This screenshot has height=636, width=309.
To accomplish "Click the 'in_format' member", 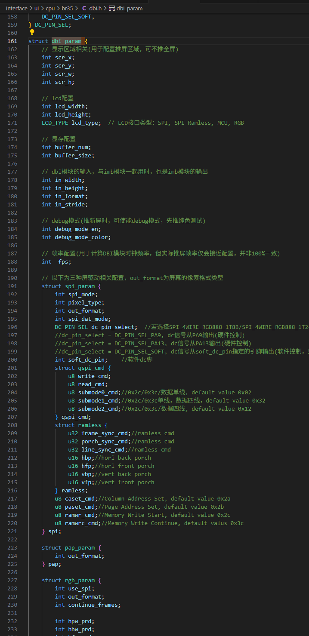I will coord(70,197).
